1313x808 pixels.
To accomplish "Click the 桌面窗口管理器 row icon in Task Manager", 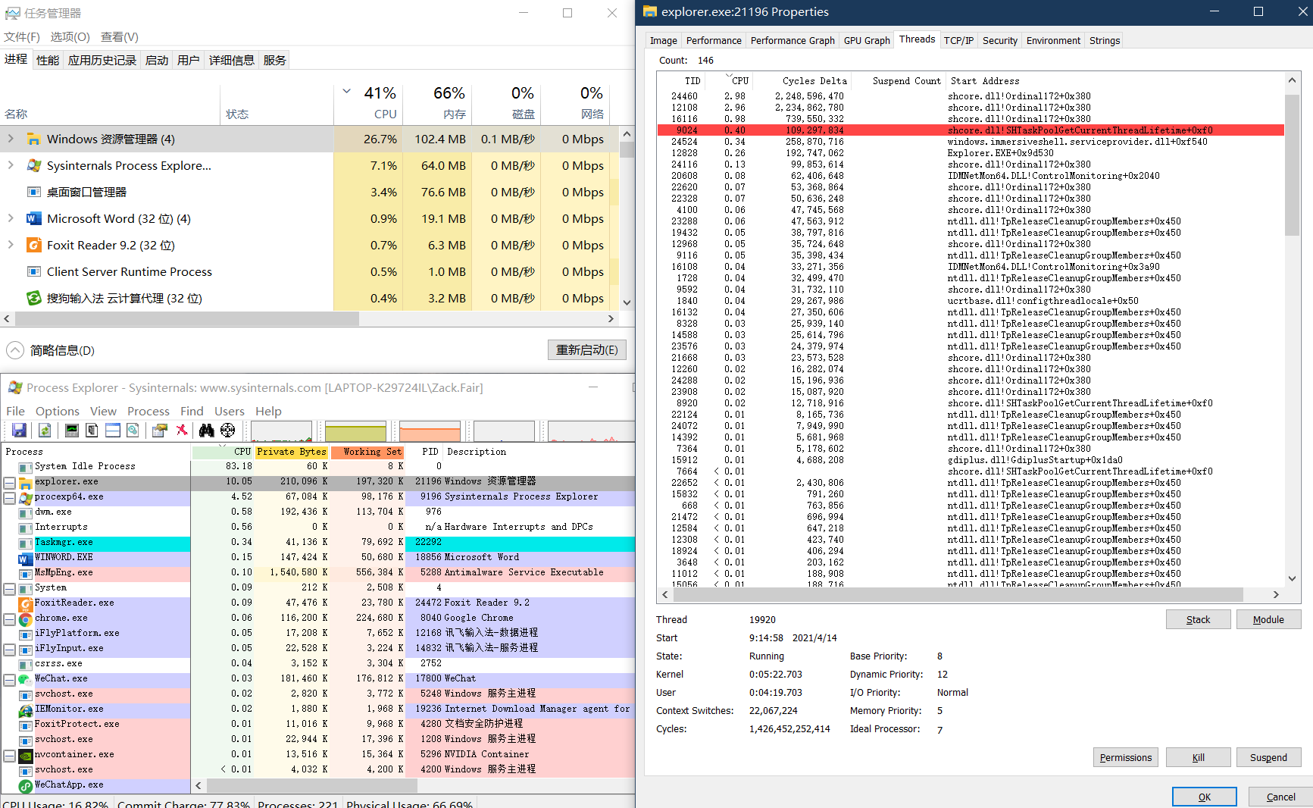I will (x=34, y=192).
